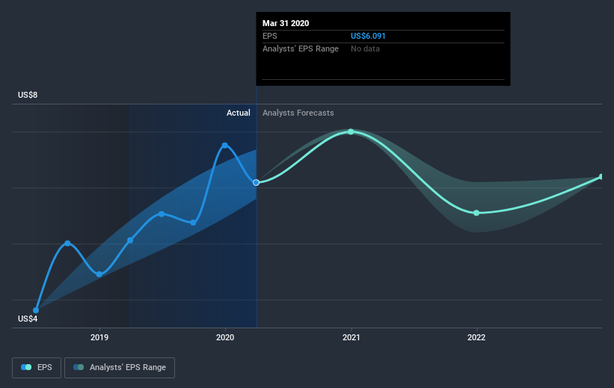The height and width of the screenshot is (388, 614).
Task: Click the Mar 31 2020 EPS data point
Action: [x=256, y=183]
